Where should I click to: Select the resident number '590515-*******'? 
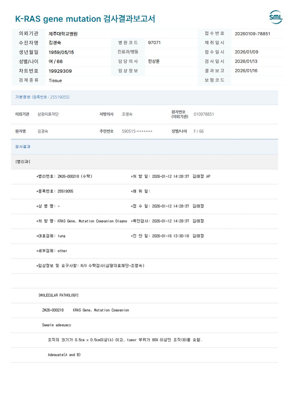pyautogui.click(x=137, y=131)
